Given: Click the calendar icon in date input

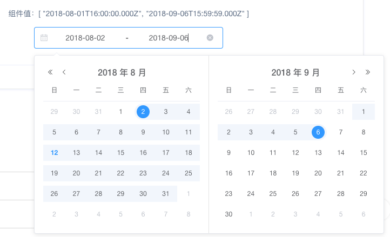Looking at the screenshot, I should [x=44, y=38].
